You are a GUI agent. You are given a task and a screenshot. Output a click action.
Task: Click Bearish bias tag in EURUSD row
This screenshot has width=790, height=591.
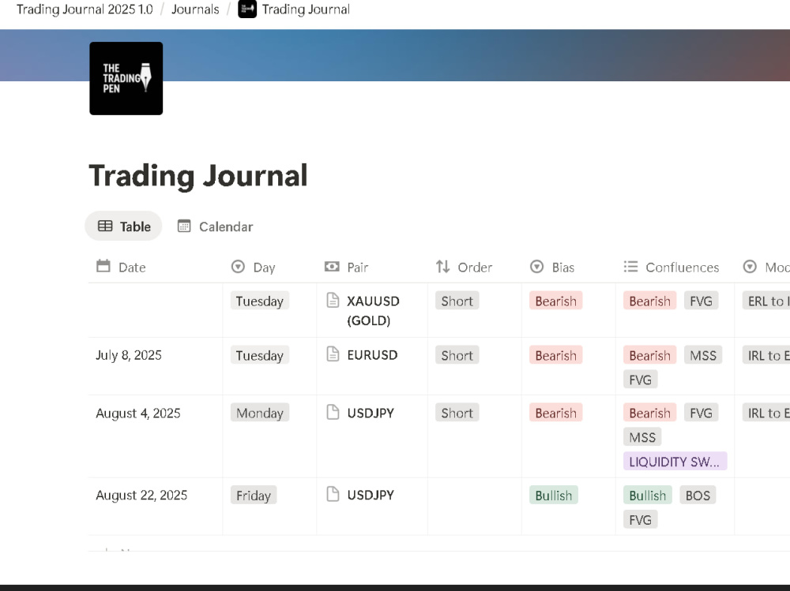click(555, 355)
